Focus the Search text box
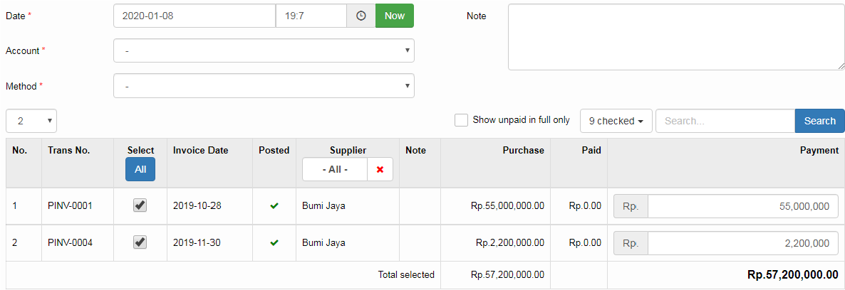The height and width of the screenshot is (290, 845). [725, 121]
